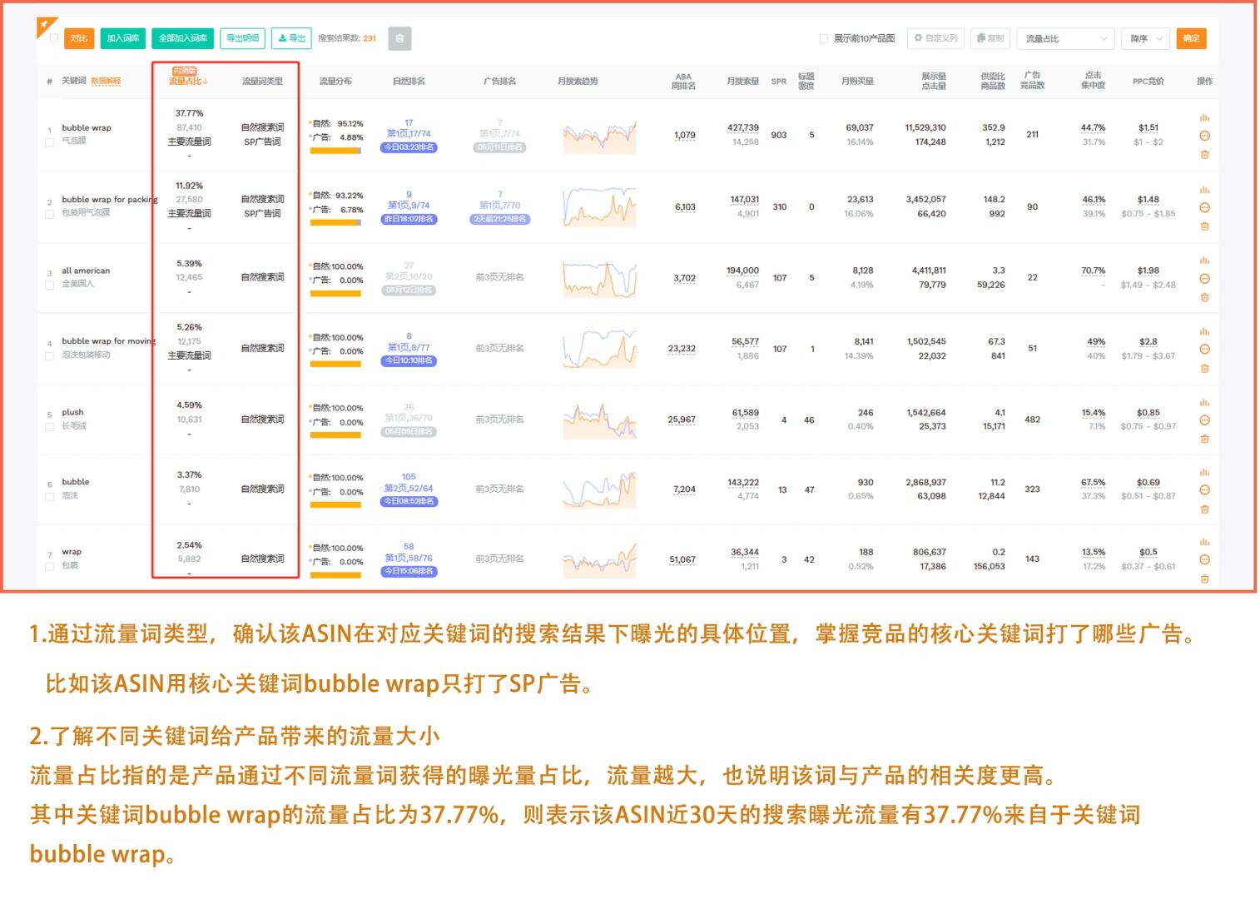Click the 今日03:23排名 badge
This screenshot has width=1260, height=899.
pos(409,147)
